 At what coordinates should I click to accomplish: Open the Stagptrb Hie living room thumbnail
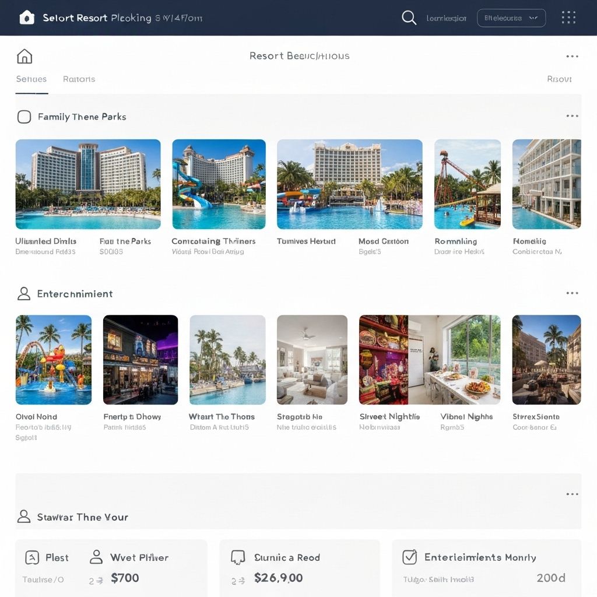click(x=312, y=360)
